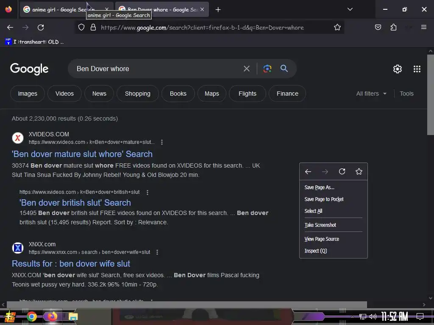This screenshot has width=434, height=325.
Task: Open the Firefox hamburger application menu
Action: 424,27
